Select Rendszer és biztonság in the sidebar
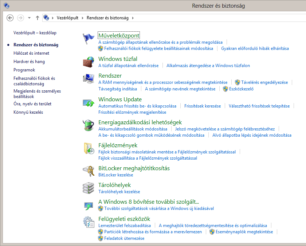The image size is (306, 246). point(36,45)
